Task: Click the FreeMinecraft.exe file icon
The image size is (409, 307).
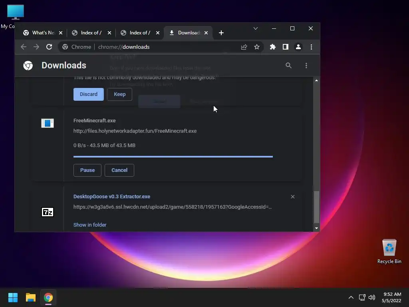Action: 48,123
